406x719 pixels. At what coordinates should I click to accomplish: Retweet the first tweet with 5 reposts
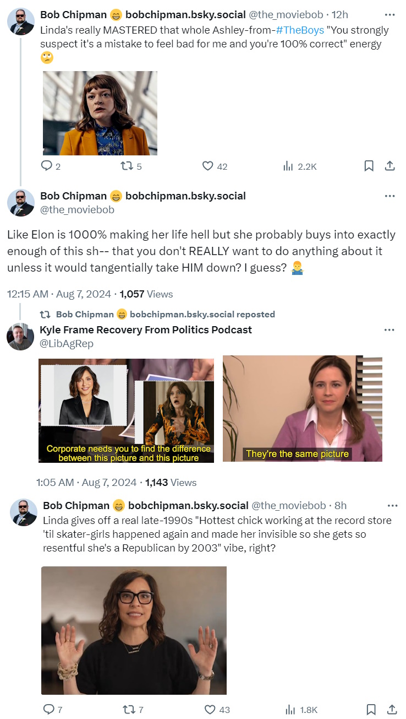pyautogui.click(x=127, y=166)
